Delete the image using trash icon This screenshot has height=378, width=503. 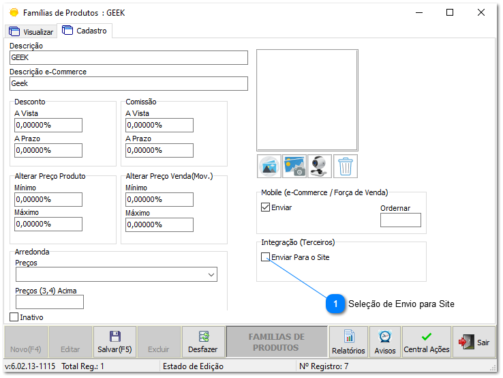(346, 166)
